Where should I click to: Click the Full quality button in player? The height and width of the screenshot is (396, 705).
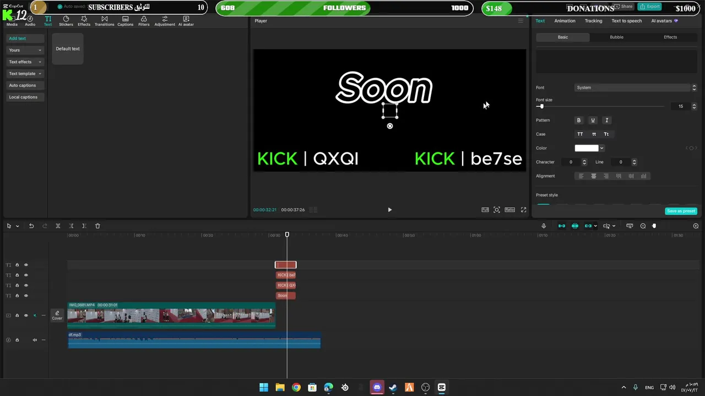pos(485,210)
